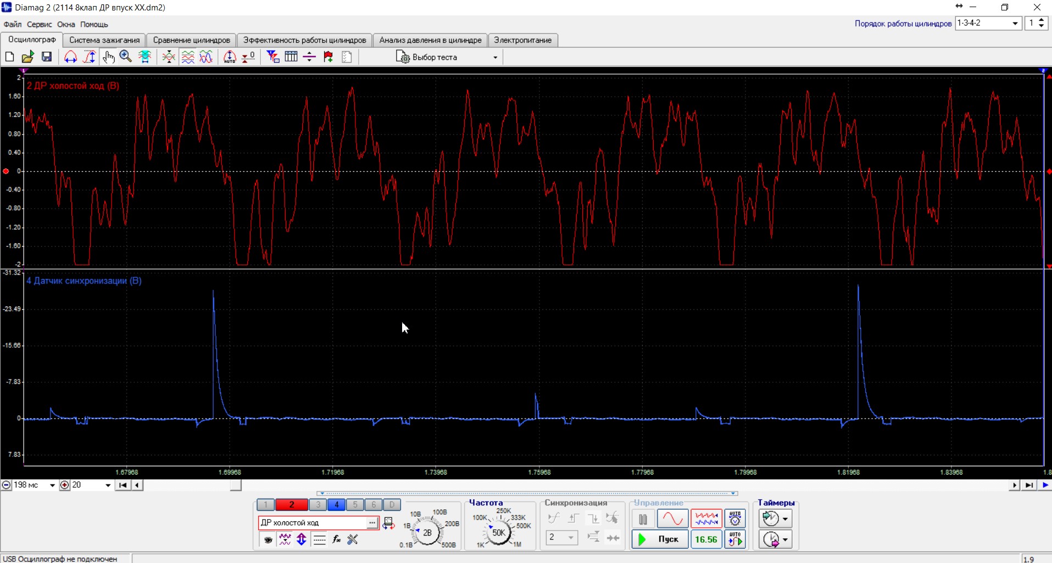Click the AUTO vertical scale icon

(x=230, y=57)
